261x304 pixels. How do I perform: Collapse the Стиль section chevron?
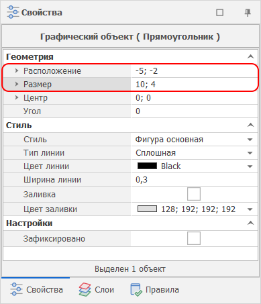click(x=250, y=125)
